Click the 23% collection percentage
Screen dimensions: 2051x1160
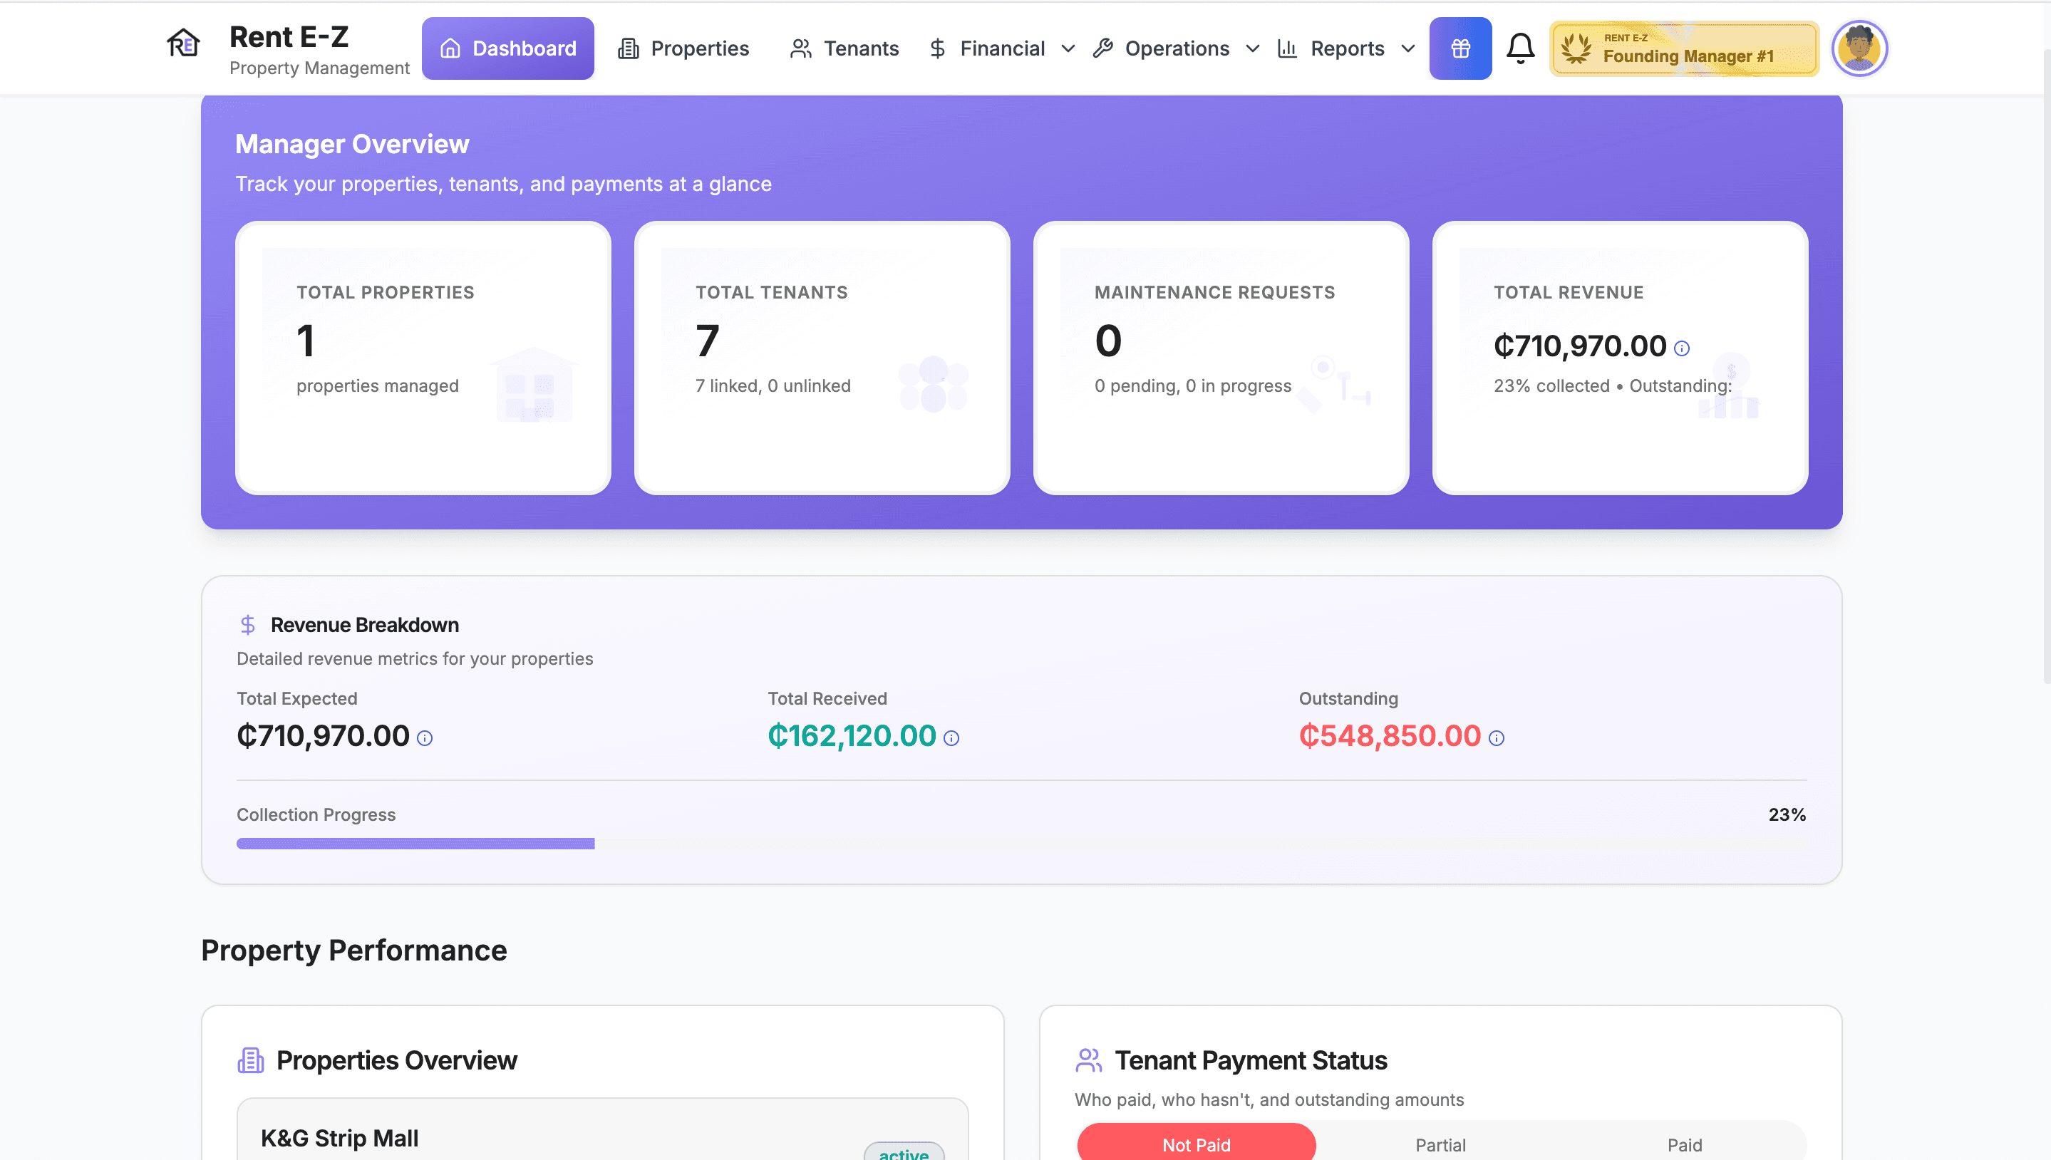pyautogui.click(x=1787, y=815)
